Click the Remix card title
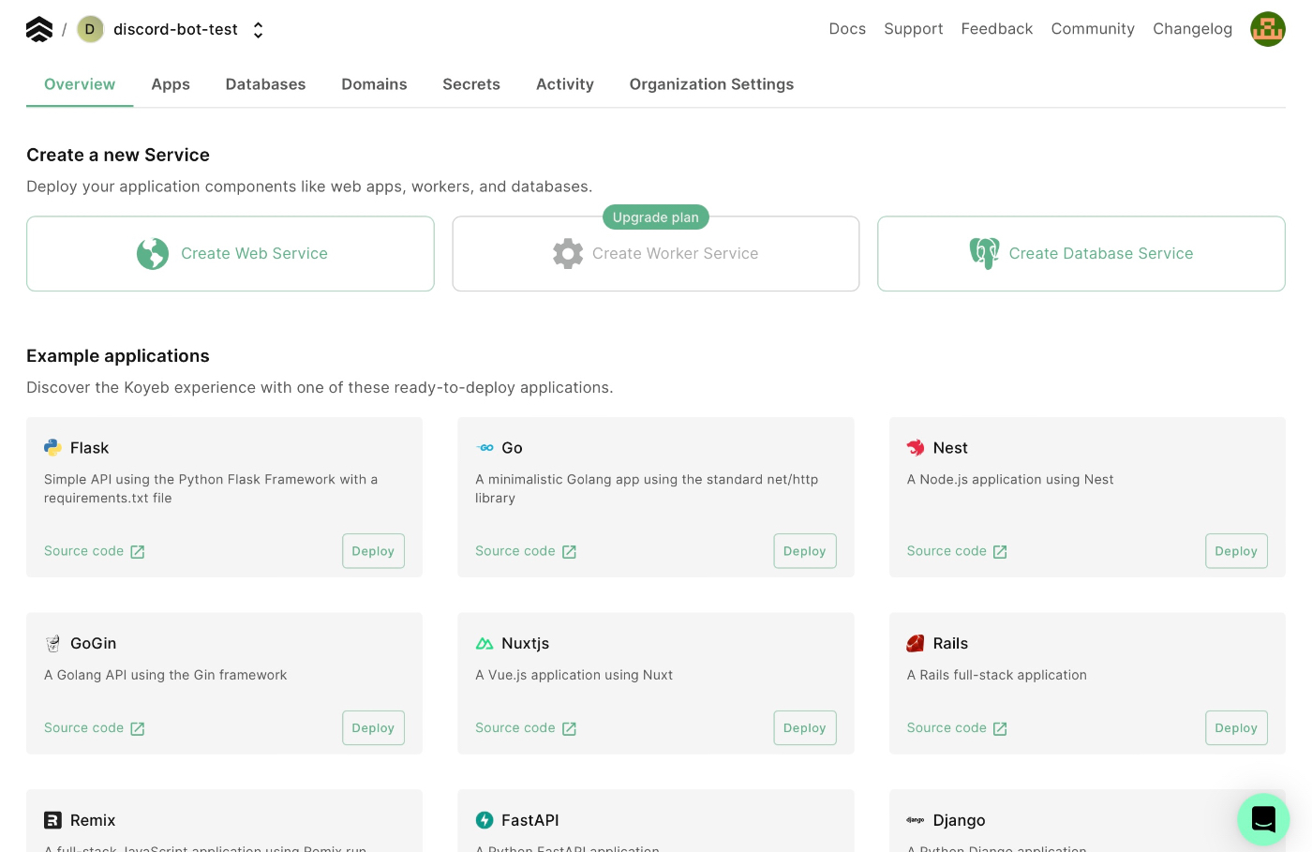Screen dimensions: 1312x852 93,820
